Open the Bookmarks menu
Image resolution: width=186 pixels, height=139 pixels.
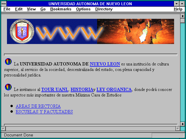[x=61, y=9]
